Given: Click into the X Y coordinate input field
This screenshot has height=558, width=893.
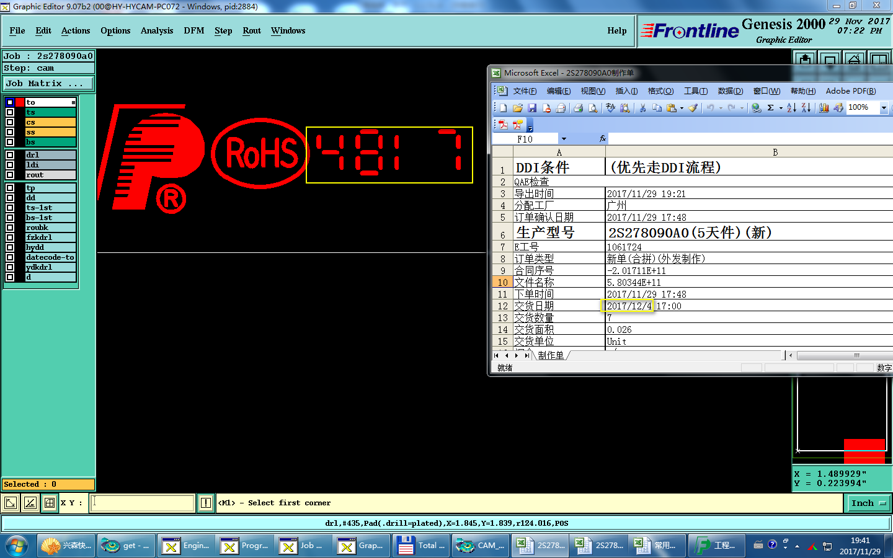Looking at the screenshot, I should pyautogui.click(x=143, y=503).
